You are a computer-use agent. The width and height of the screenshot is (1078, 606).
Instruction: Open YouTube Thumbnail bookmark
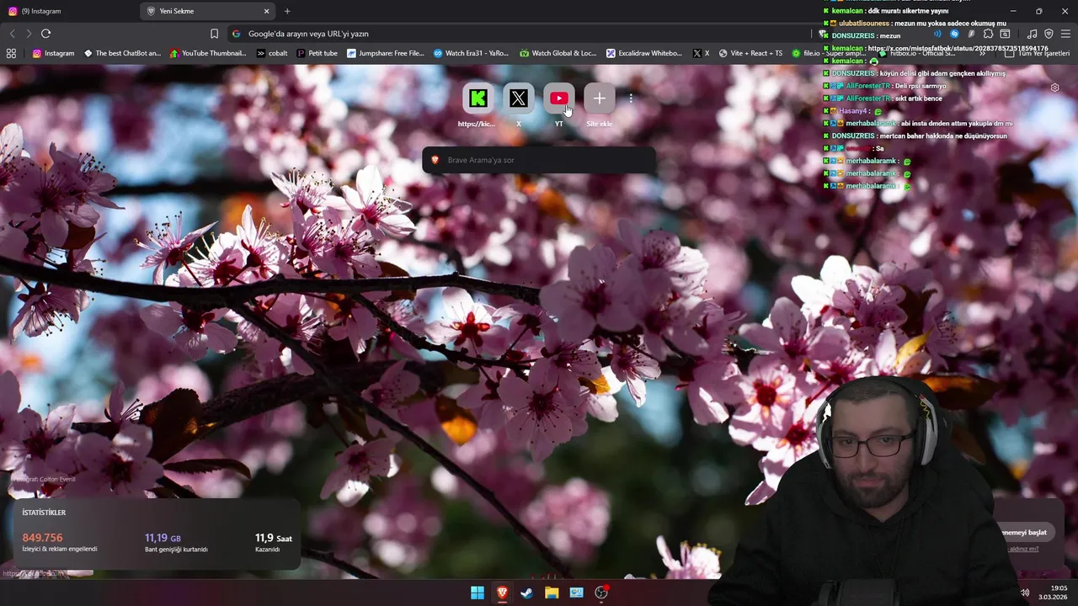click(209, 53)
